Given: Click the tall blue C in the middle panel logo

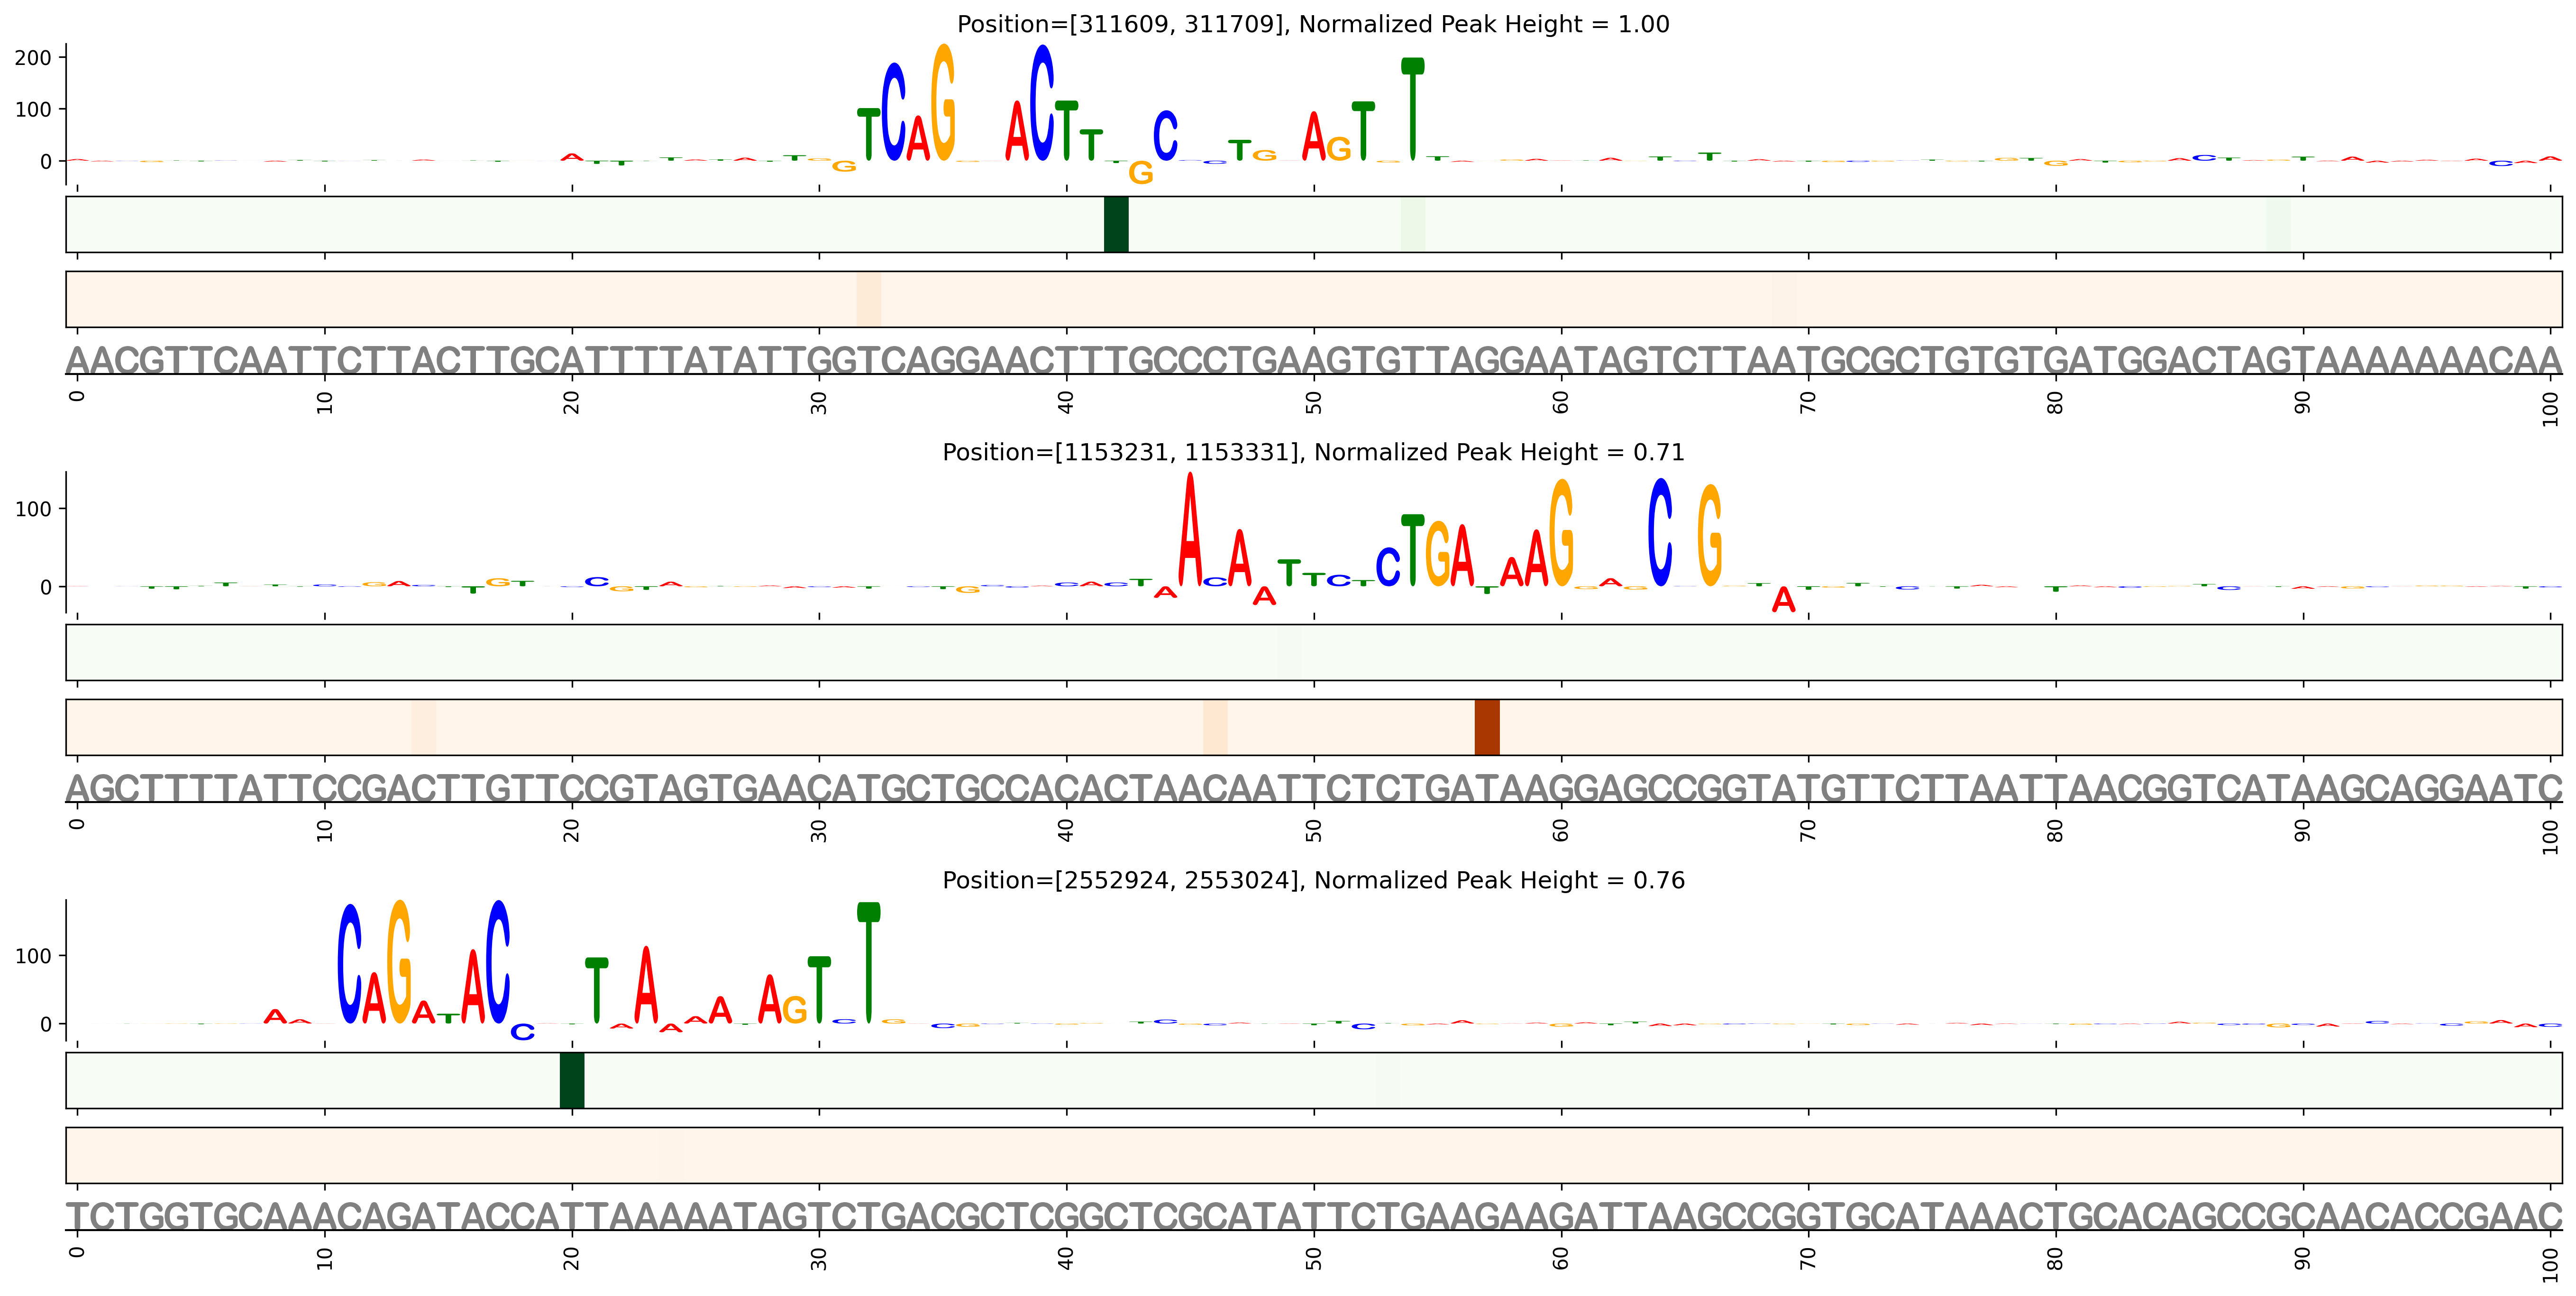Looking at the screenshot, I should click(1660, 532).
